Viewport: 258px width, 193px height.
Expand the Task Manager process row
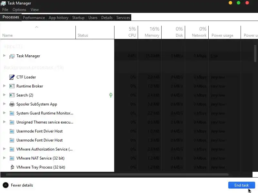pyautogui.click(x=5, y=56)
